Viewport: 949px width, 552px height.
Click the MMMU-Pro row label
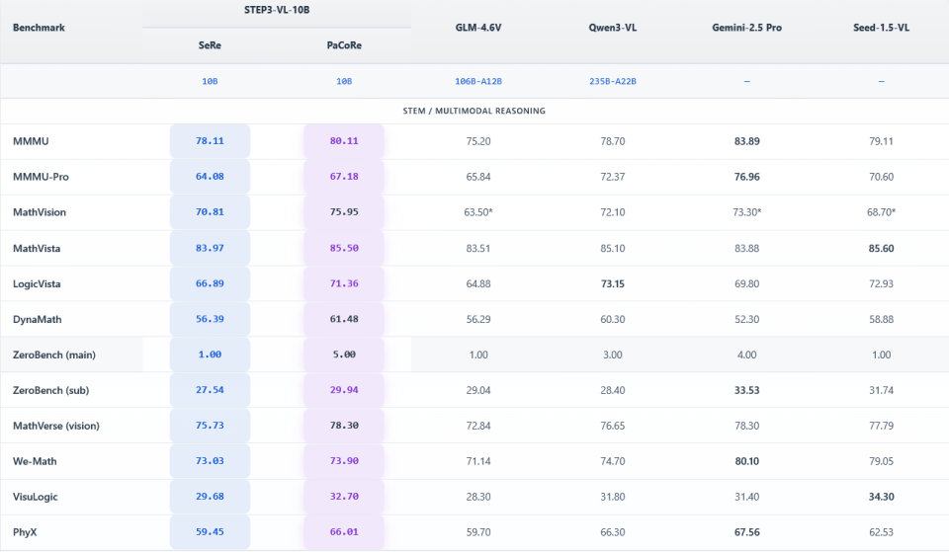(41, 177)
